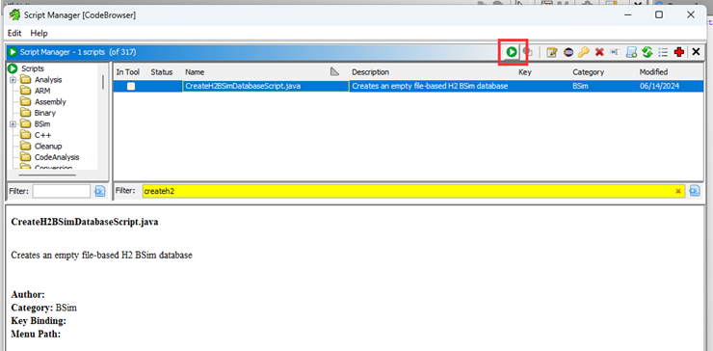This screenshot has height=351, width=713.
Task: Open the Help menu
Action: pos(40,33)
